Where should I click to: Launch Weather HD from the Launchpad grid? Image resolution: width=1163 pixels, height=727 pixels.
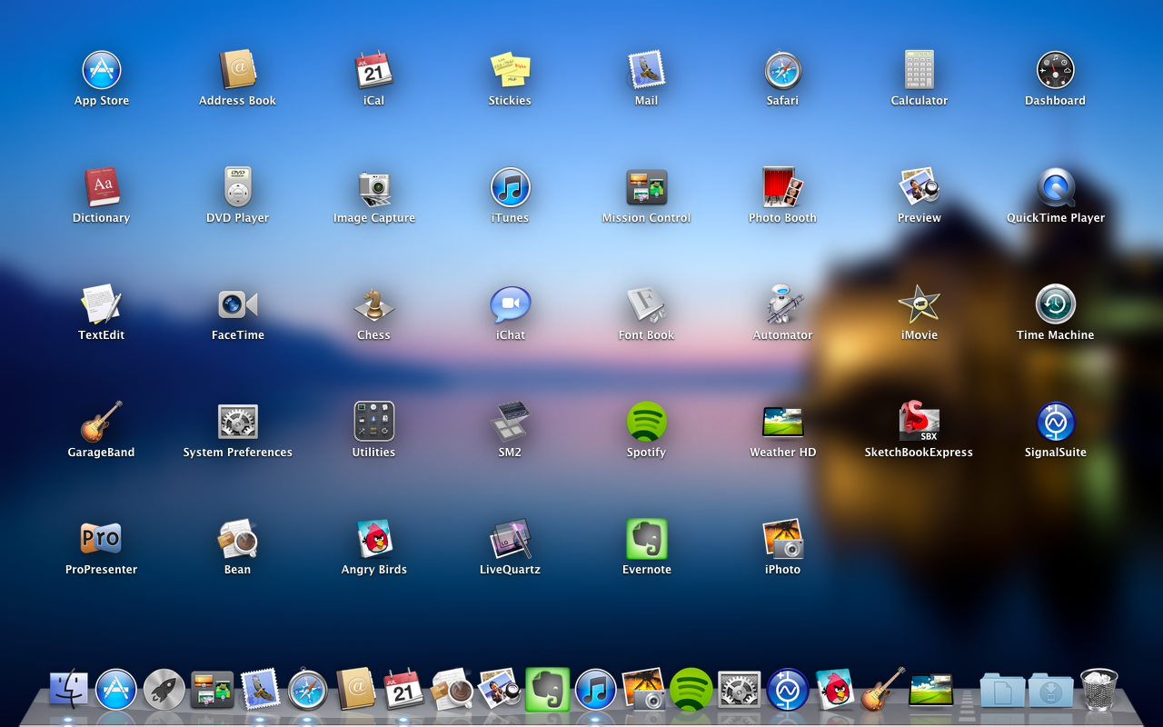(782, 423)
